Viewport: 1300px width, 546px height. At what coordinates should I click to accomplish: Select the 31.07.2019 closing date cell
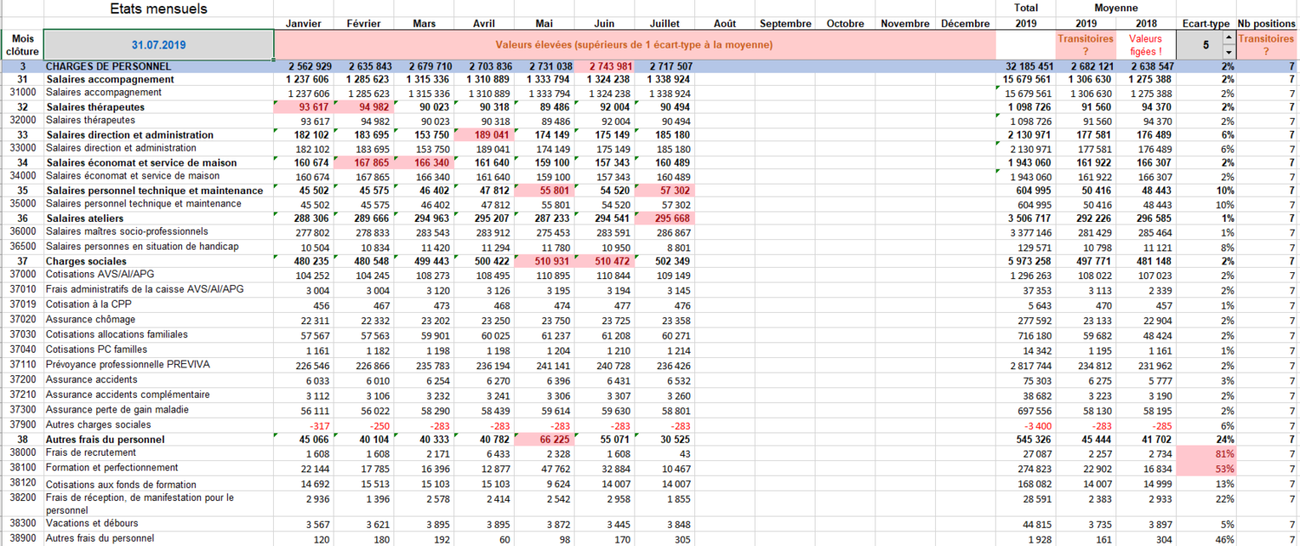159,44
